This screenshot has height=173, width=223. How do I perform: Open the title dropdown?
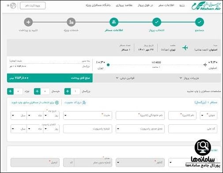[x=208, y=115]
